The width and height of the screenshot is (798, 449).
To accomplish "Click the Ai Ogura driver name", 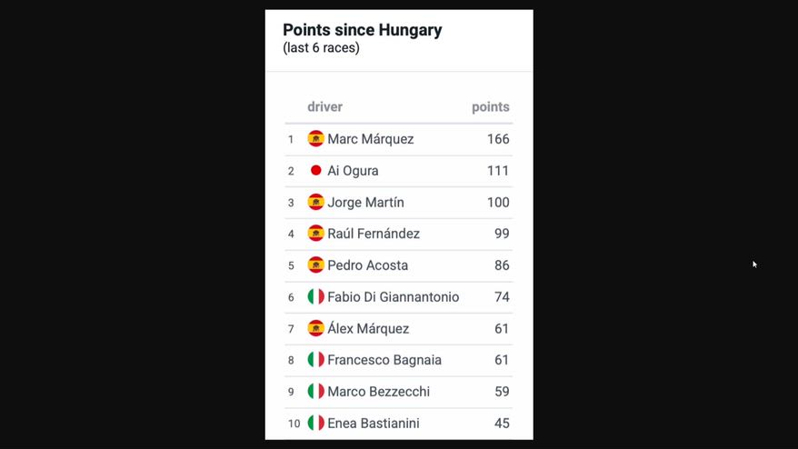I will coord(353,171).
